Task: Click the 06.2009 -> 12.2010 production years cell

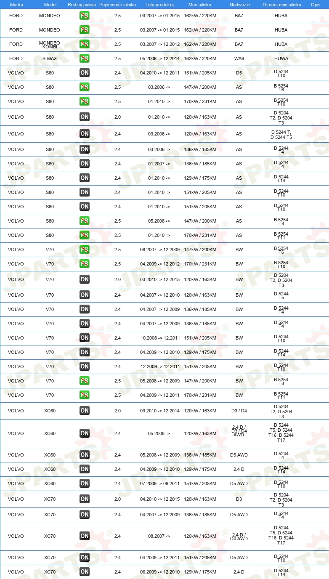Action: pyautogui.click(x=160, y=572)
